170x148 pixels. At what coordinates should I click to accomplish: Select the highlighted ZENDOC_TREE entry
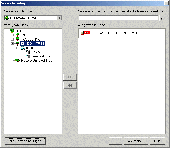point(33,43)
